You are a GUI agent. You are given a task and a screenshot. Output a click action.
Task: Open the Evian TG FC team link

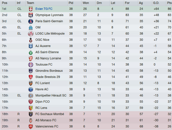[x=44, y=9]
